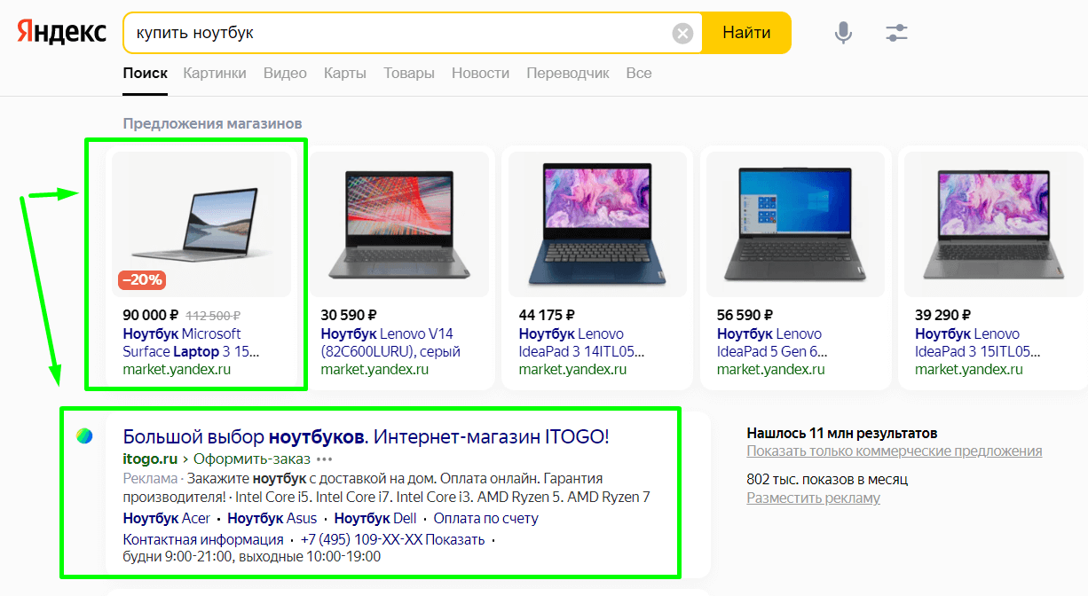
Task: Switch to the Картинки tab
Action: (x=215, y=74)
